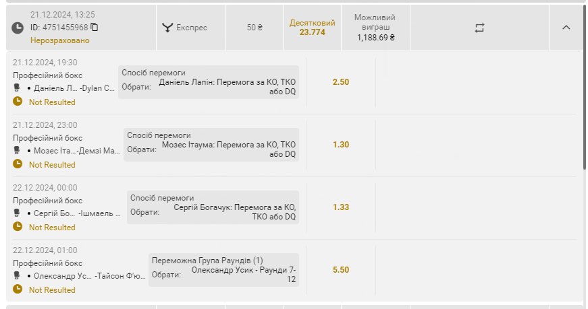
Task: Click boxing glove icon for Даніель Лапін fight
Action: pyautogui.click(x=16, y=88)
